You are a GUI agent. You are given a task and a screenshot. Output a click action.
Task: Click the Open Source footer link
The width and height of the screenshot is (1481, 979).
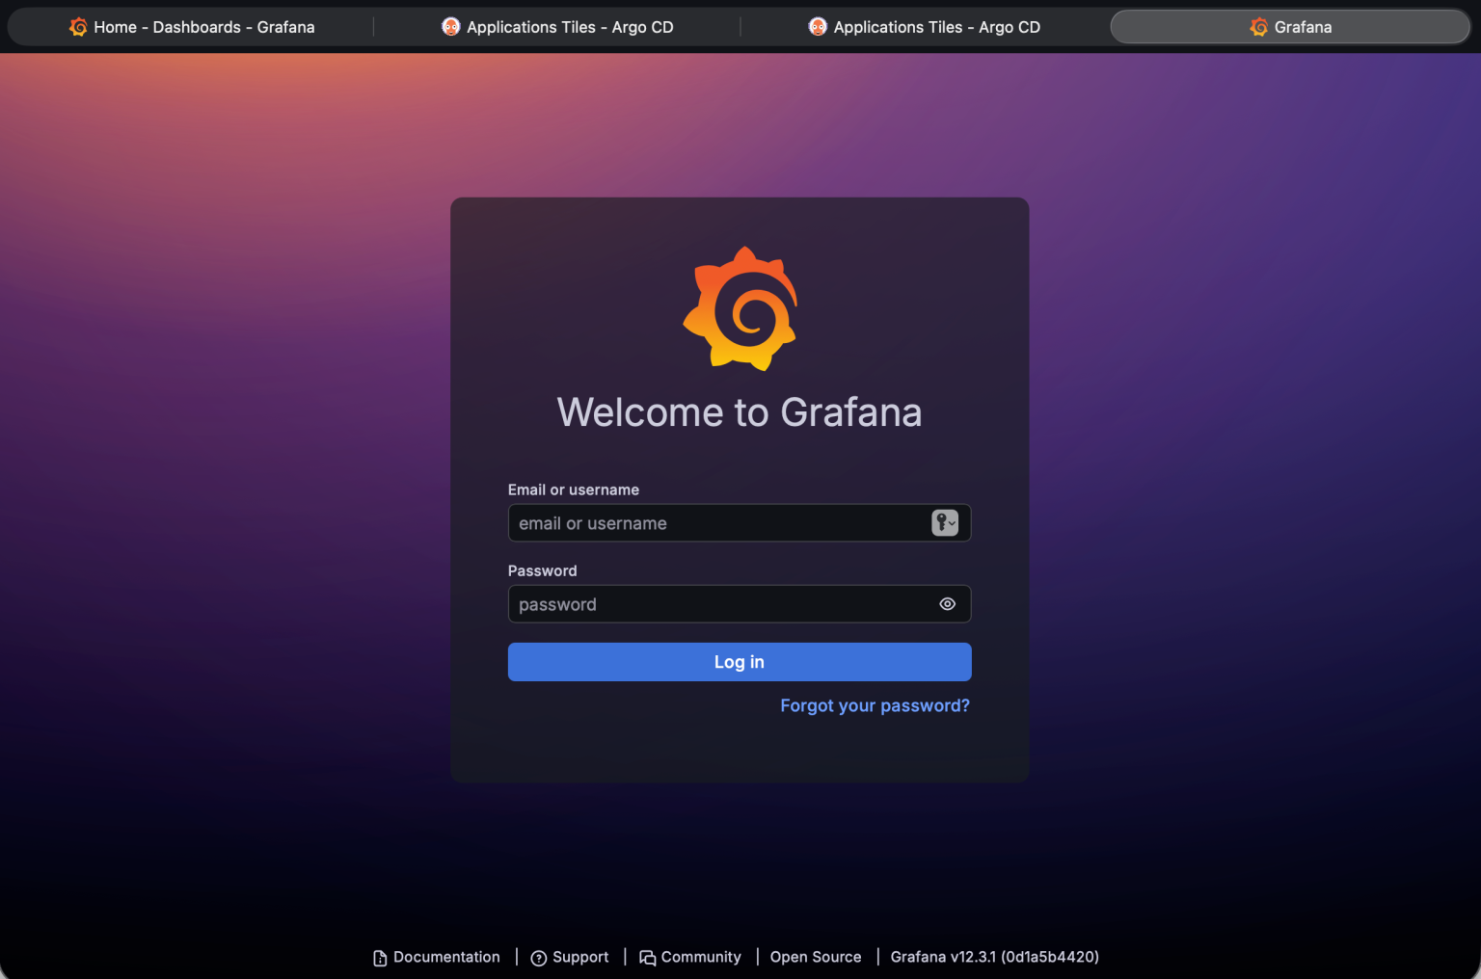(x=815, y=957)
